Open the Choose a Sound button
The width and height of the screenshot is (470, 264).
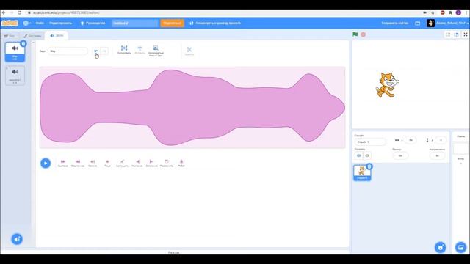point(17,239)
